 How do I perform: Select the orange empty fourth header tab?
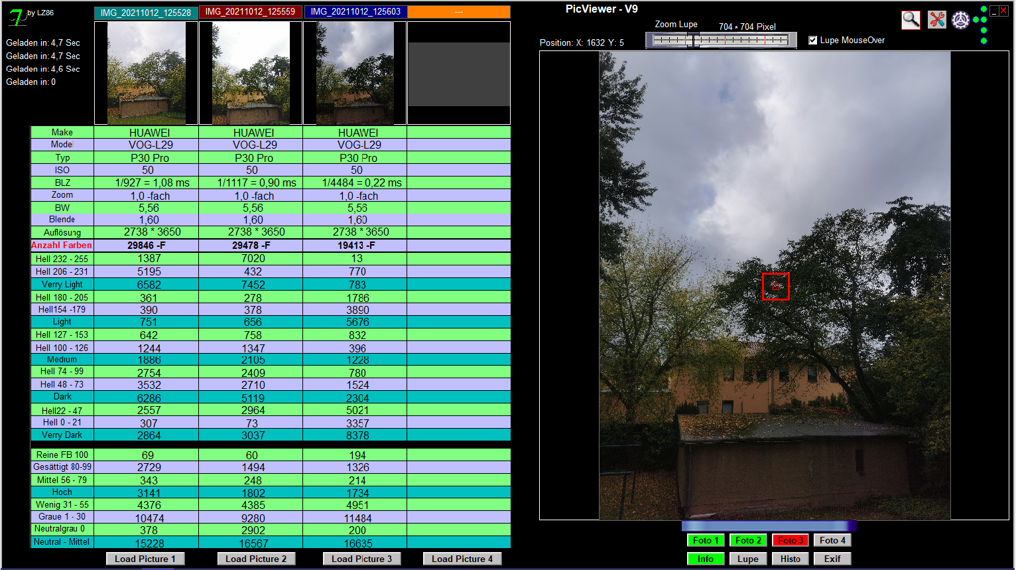(459, 12)
